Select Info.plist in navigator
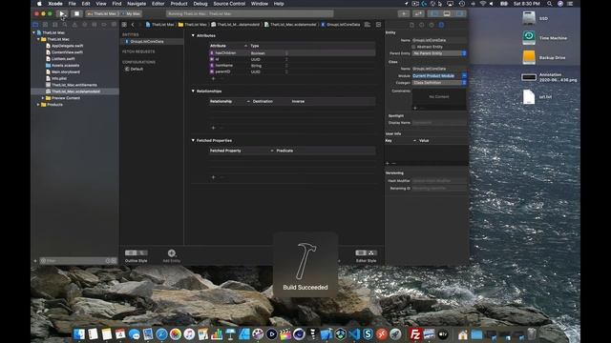Viewport: 611px width, 343px height. coord(59,78)
